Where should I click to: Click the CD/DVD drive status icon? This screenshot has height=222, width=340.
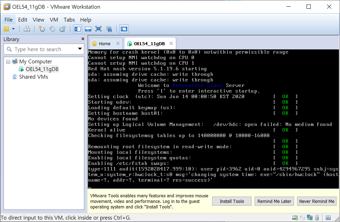302,218
